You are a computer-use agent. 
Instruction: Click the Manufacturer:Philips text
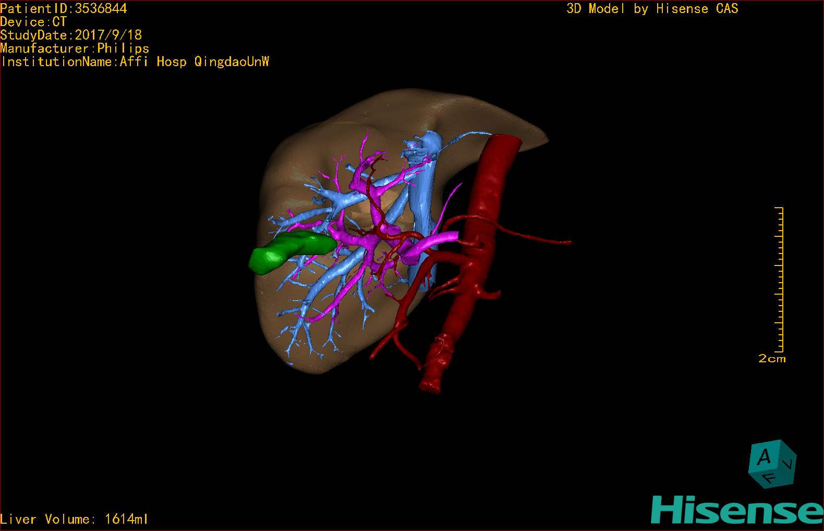[x=75, y=48]
